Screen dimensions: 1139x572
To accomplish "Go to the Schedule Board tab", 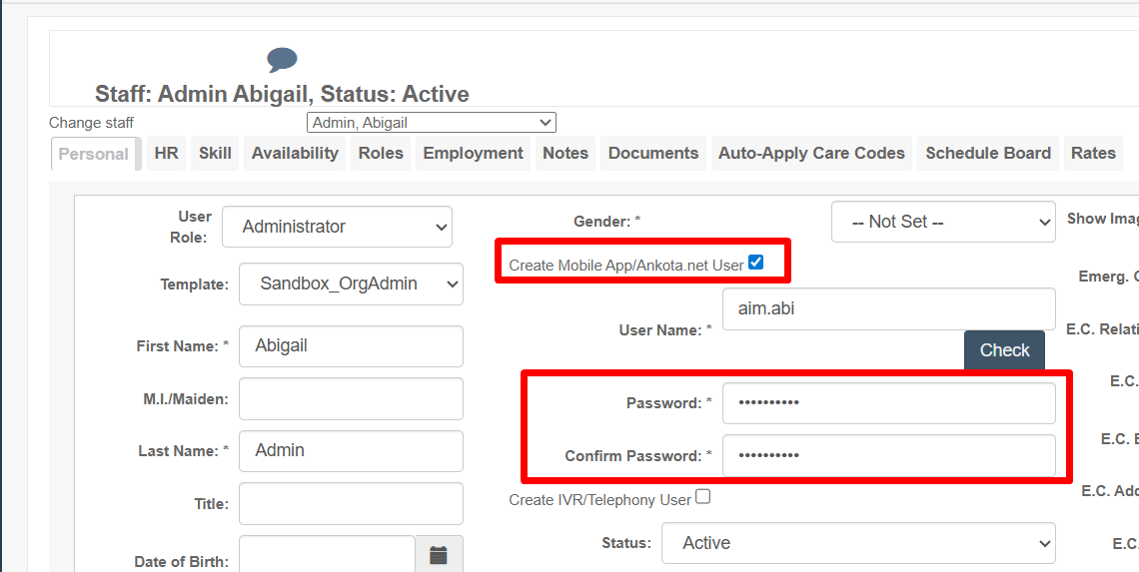I will (988, 153).
